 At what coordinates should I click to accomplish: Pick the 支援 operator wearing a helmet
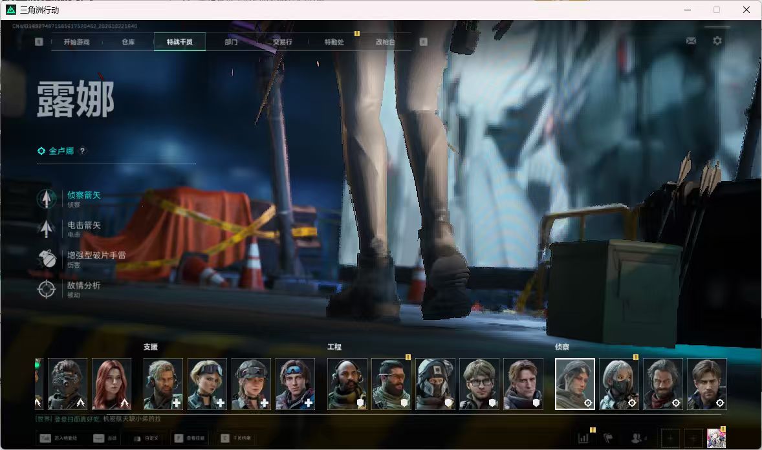pyautogui.click(x=251, y=384)
